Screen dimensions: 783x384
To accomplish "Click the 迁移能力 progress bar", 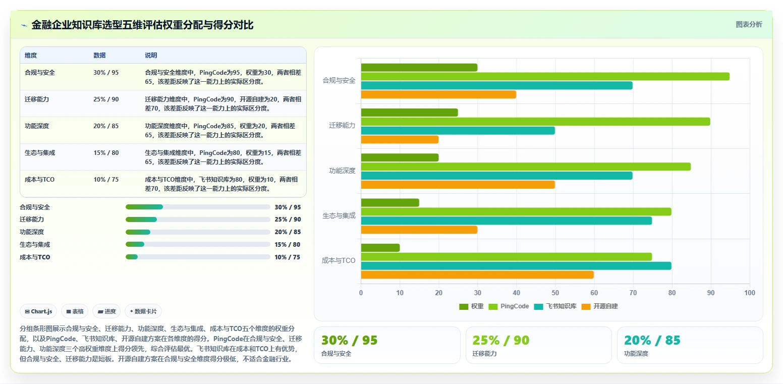I will (198, 220).
